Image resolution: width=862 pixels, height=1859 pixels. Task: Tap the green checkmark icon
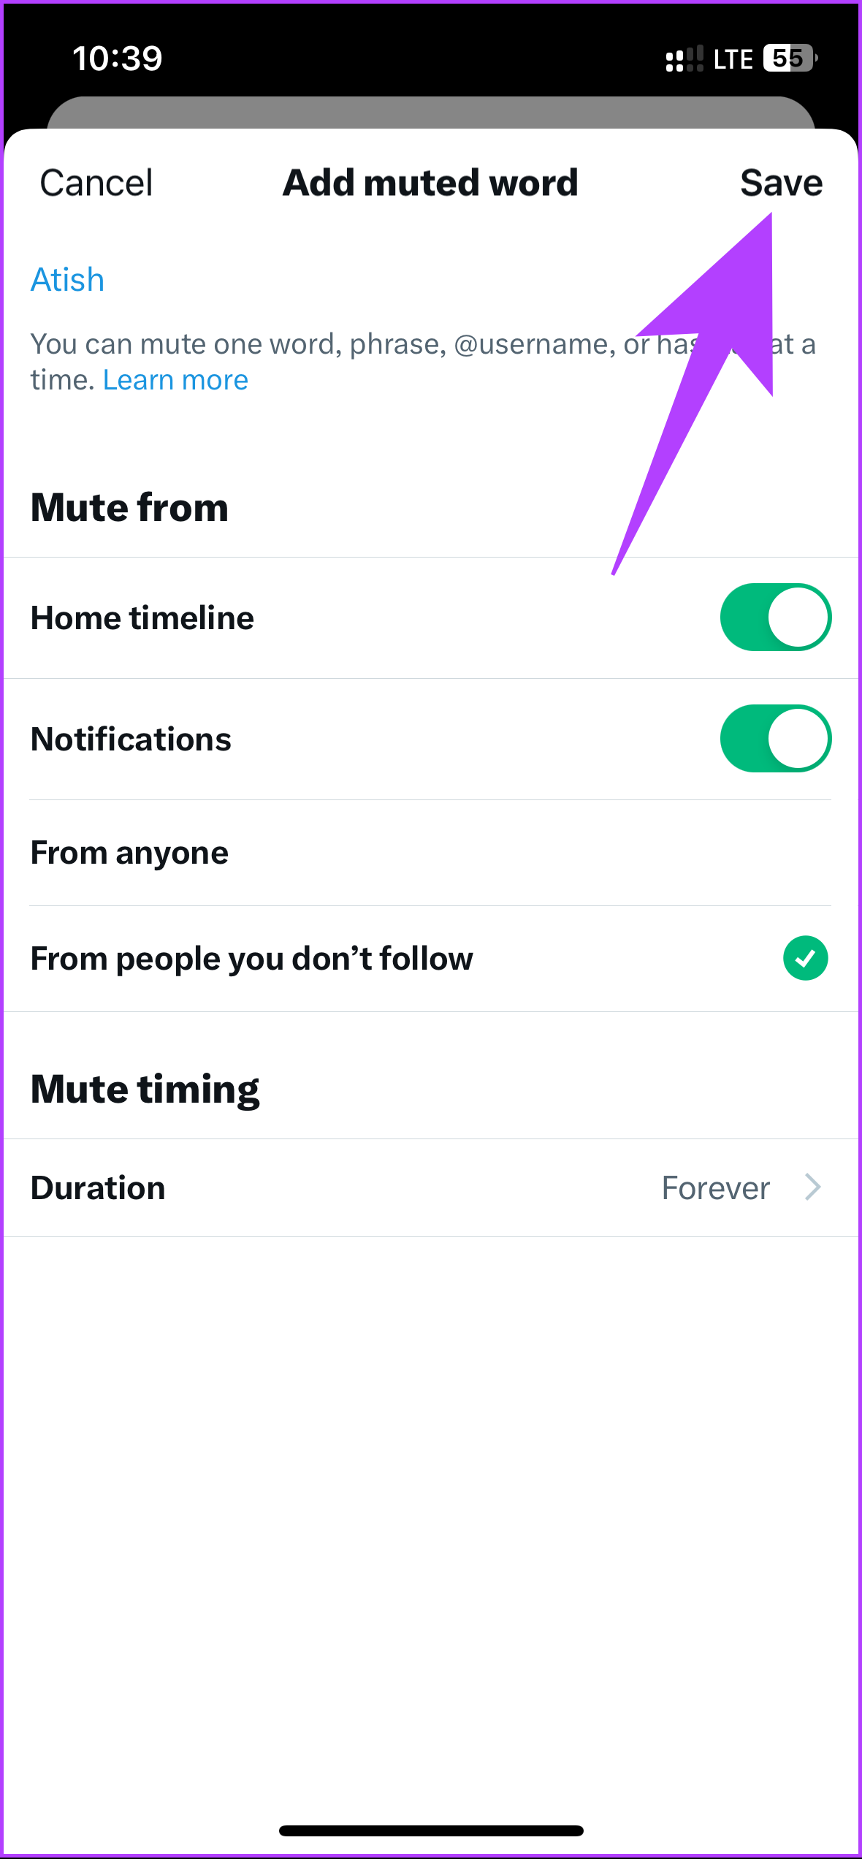[x=805, y=958]
